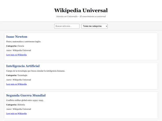Open 'Leer más en Wikipedia' under Inteligencia Artificial
Image resolution: width=162 pixels, height=121 pixels.
click(x=16, y=84)
